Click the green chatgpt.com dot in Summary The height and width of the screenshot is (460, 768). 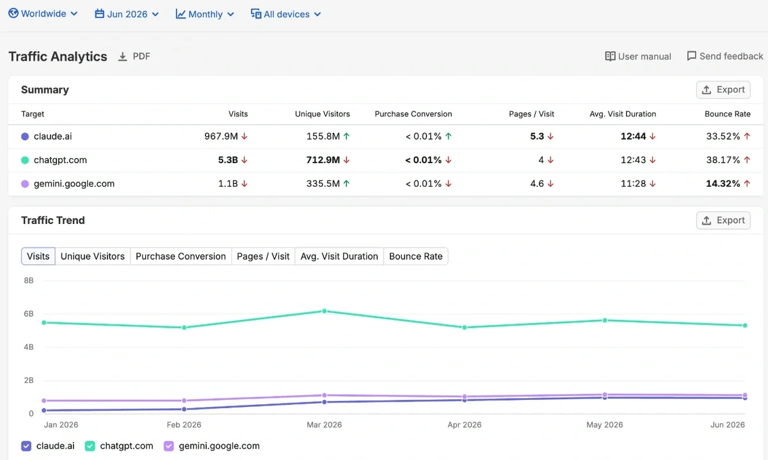click(x=25, y=160)
